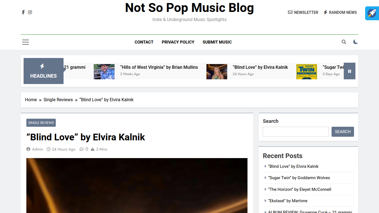Open the Submit Music menu item
Viewport: 379px width, 213px height.
click(x=217, y=42)
